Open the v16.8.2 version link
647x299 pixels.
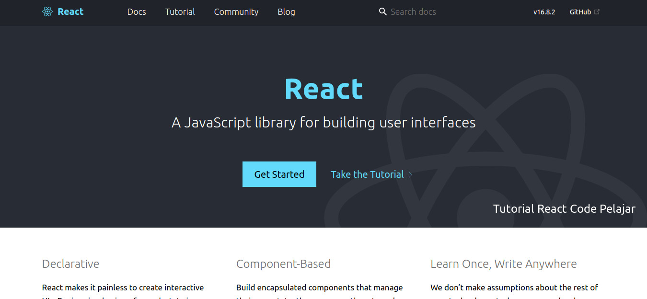pos(544,12)
